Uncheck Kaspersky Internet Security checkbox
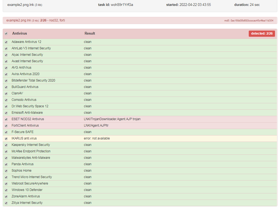 pyautogui.click(x=6, y=145)
